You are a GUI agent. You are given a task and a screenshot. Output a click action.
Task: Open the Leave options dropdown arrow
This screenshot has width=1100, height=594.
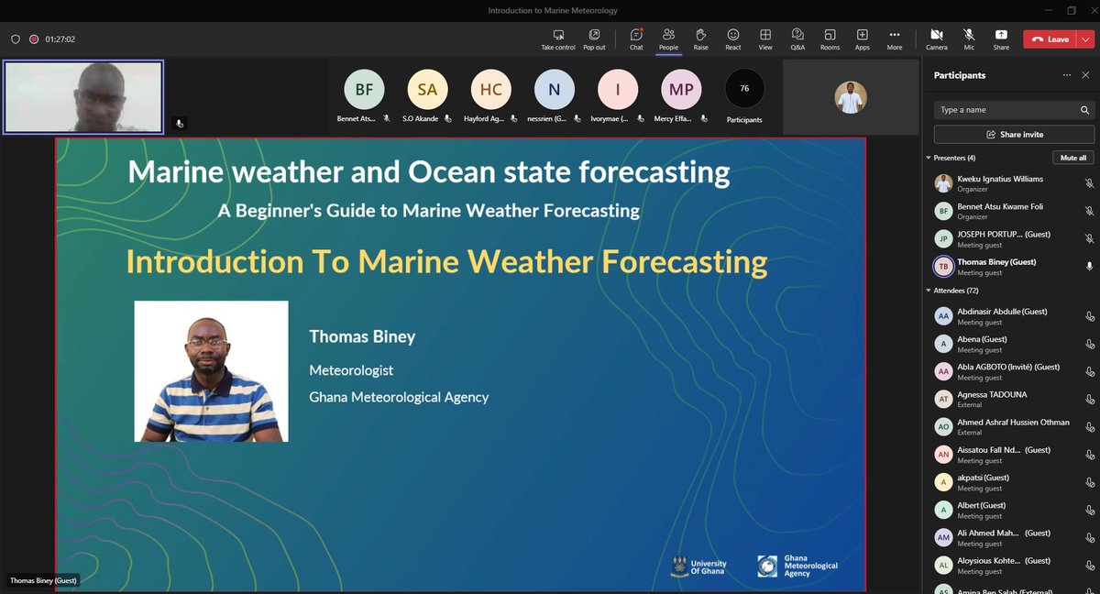(x=1085, y=39)
